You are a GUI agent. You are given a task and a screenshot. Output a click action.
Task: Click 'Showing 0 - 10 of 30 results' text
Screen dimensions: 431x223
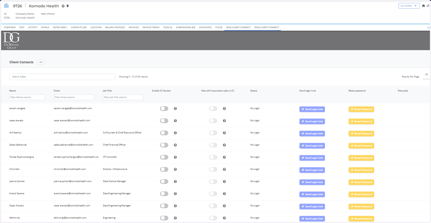point(133,77)
